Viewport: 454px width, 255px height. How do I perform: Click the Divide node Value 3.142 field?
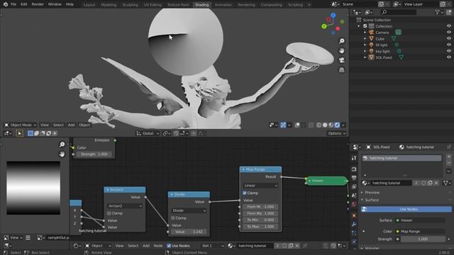(x=189, y=232)
